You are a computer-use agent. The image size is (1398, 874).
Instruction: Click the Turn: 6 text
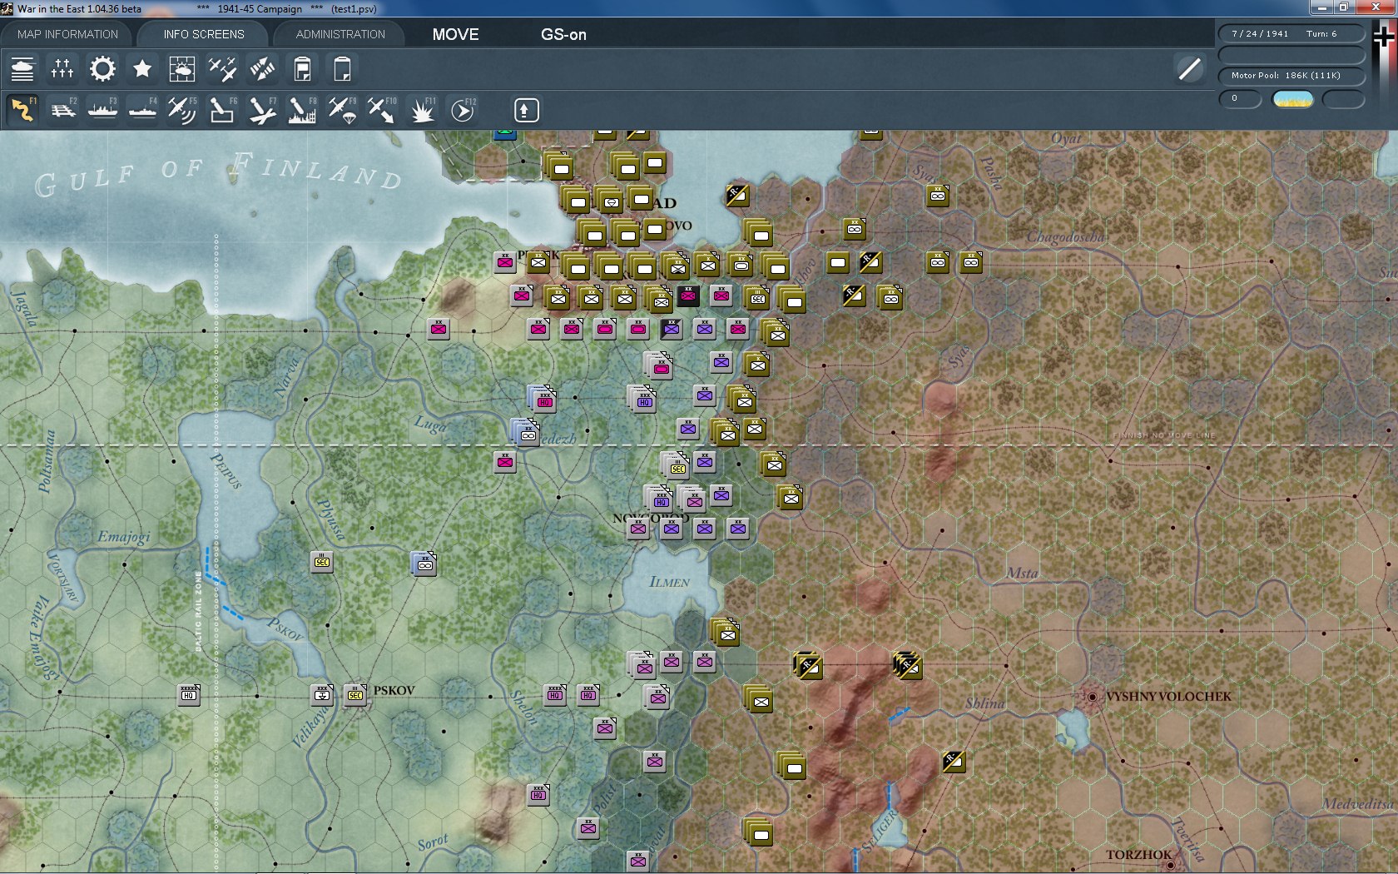click(1321, 34)
